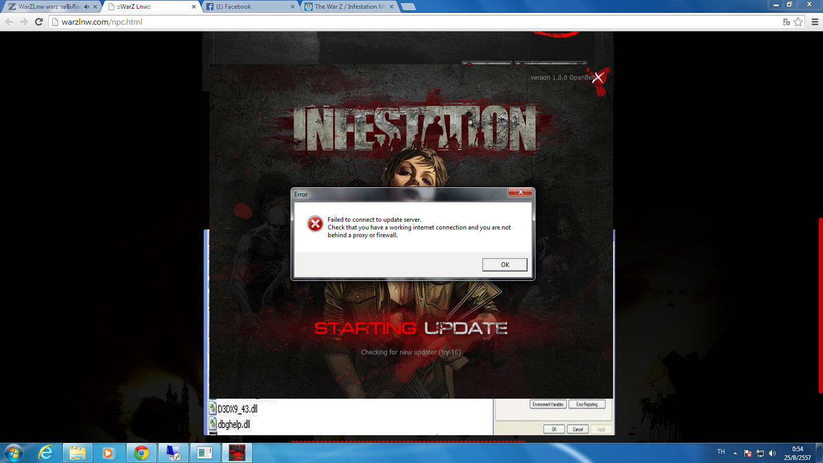
Task: Restore down the Chrome window
Action: coord(790,5)
